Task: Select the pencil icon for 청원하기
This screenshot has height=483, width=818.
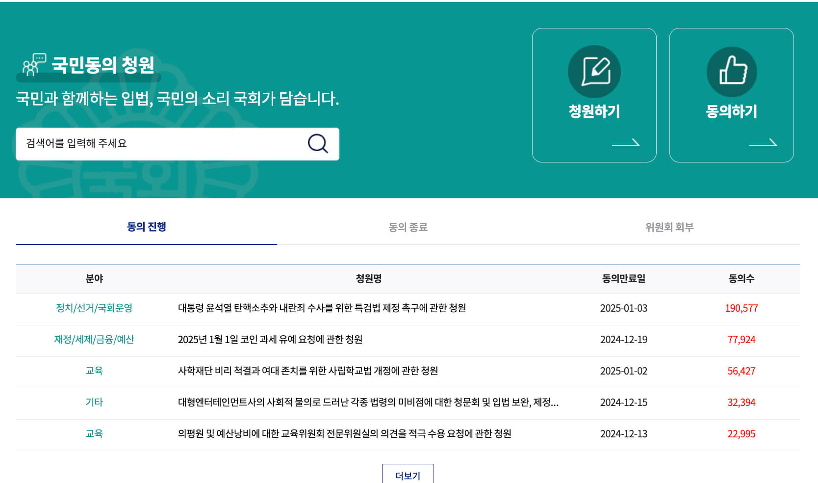Action: point(594,71)
